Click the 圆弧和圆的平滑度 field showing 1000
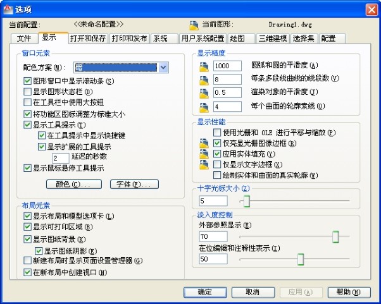 point(227,66)
